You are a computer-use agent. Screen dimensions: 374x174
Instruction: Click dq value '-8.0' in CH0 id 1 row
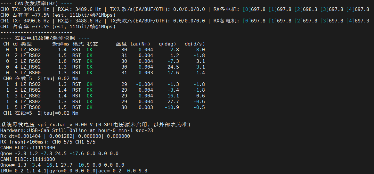(x=199, y=50)
